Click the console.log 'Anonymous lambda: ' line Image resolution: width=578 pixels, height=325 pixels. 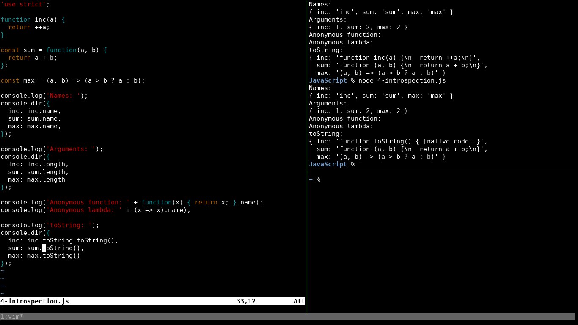[96, 210]
